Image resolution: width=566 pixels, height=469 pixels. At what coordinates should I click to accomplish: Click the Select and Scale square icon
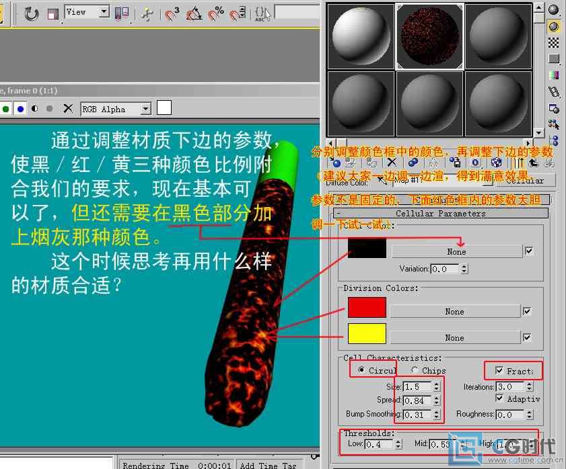click(53, 14)
